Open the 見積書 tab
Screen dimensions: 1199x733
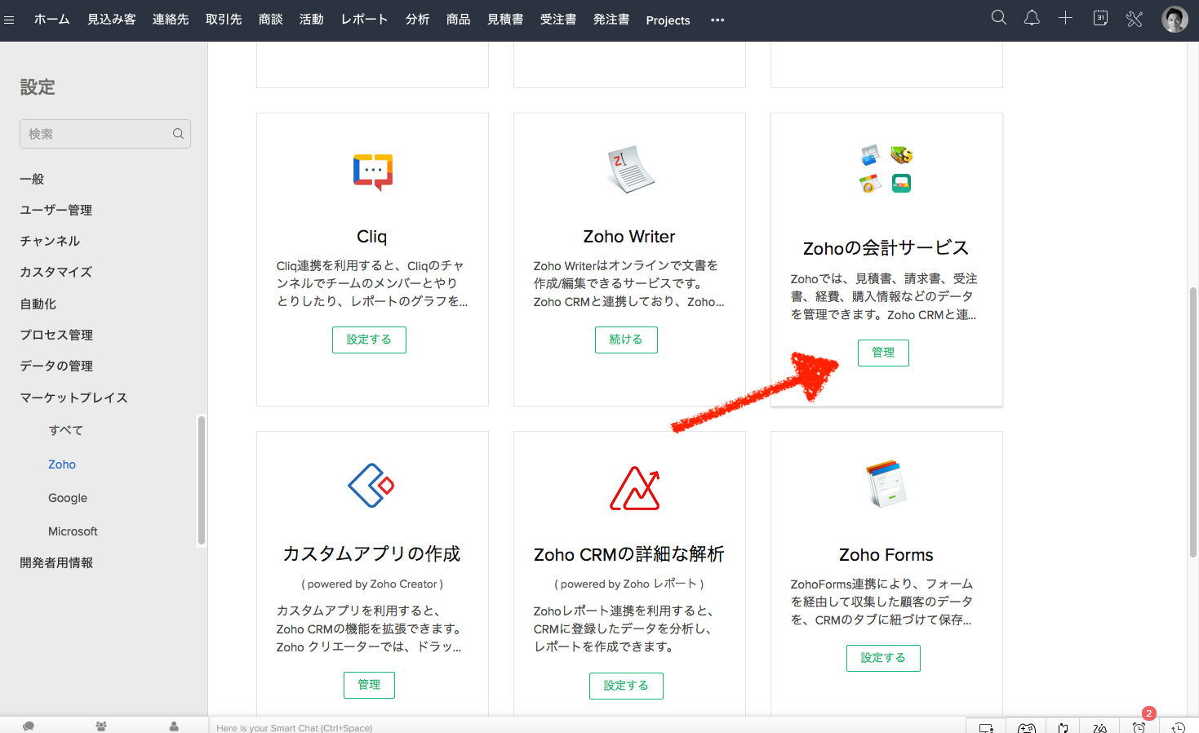505,20
